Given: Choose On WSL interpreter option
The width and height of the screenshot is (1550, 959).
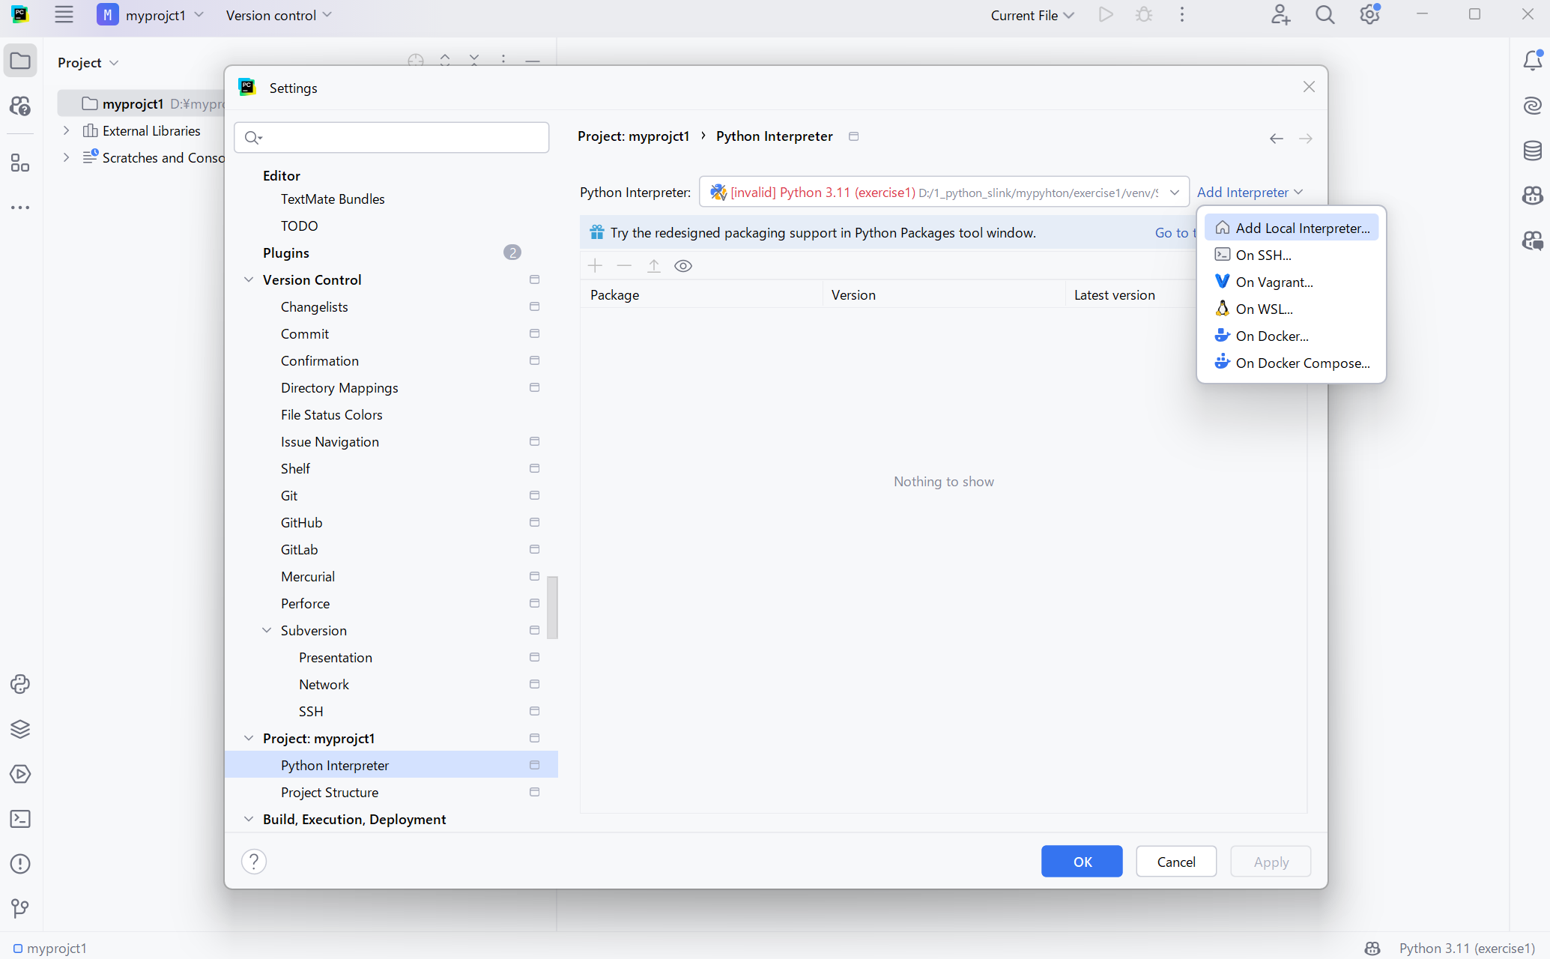Looking at the screenshot, I should [x=1264, y=309].
